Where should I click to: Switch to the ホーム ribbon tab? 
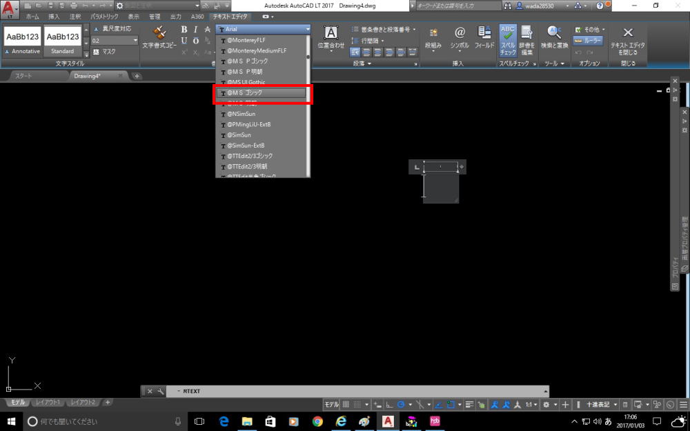click(32, 17)
